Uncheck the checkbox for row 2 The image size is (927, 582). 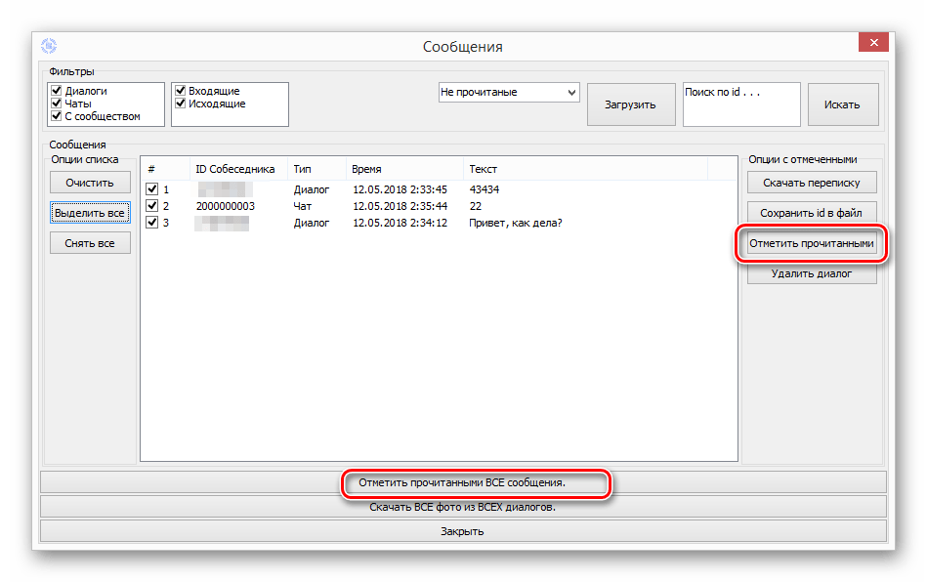(152, 206)
